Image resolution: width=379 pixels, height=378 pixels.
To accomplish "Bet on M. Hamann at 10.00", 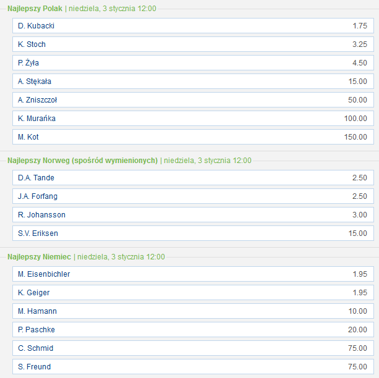I will 193,311.
